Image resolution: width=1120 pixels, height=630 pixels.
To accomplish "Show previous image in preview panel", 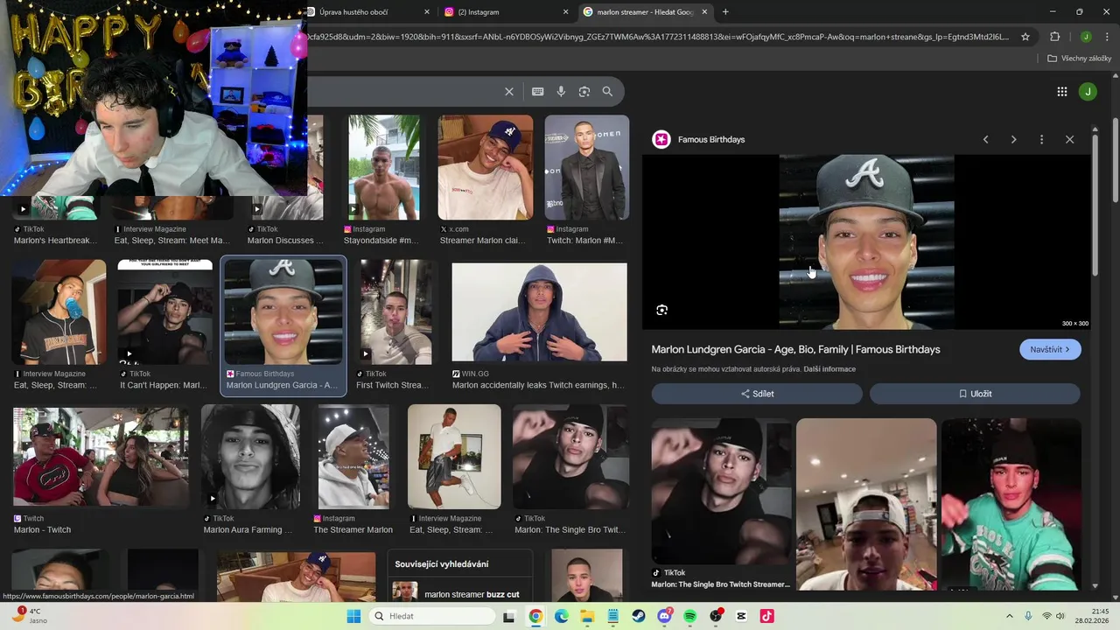I will 986,139.
